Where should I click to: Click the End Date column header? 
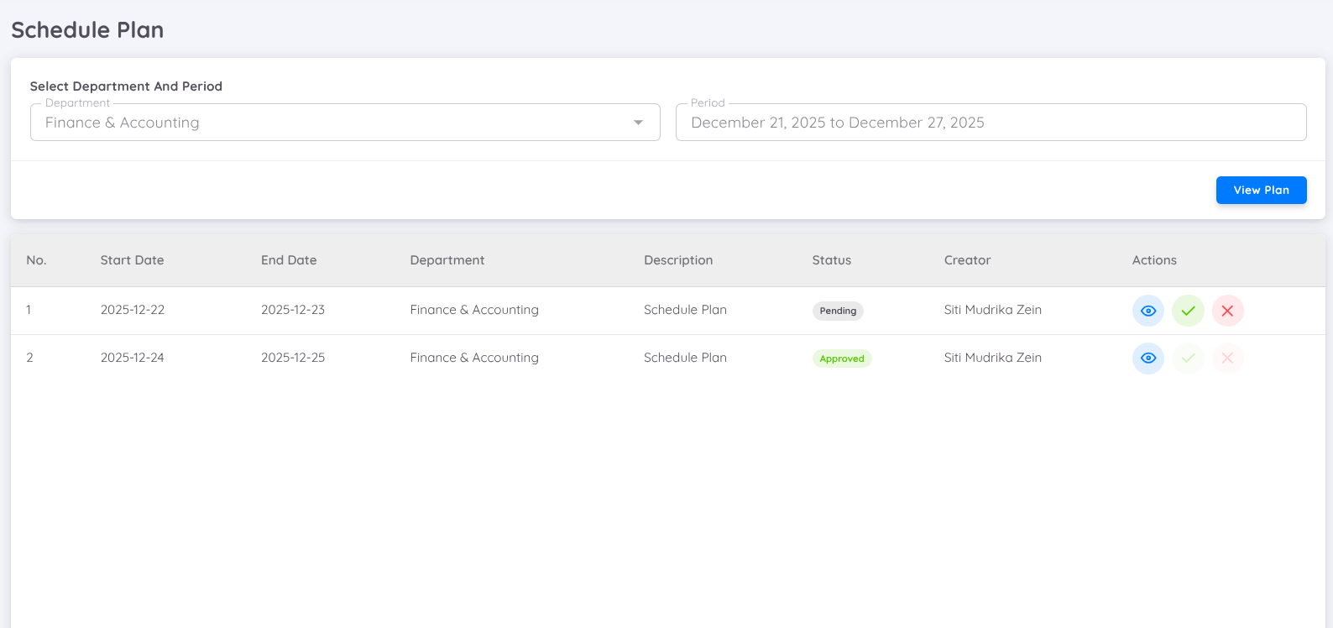point(289,260)
